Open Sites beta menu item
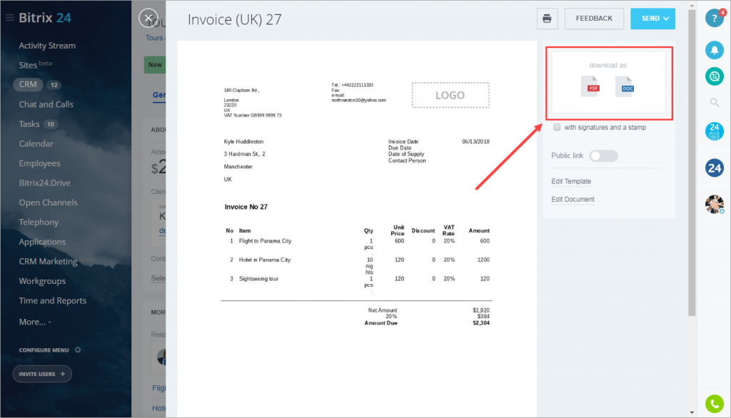 (x=36, y=65)
